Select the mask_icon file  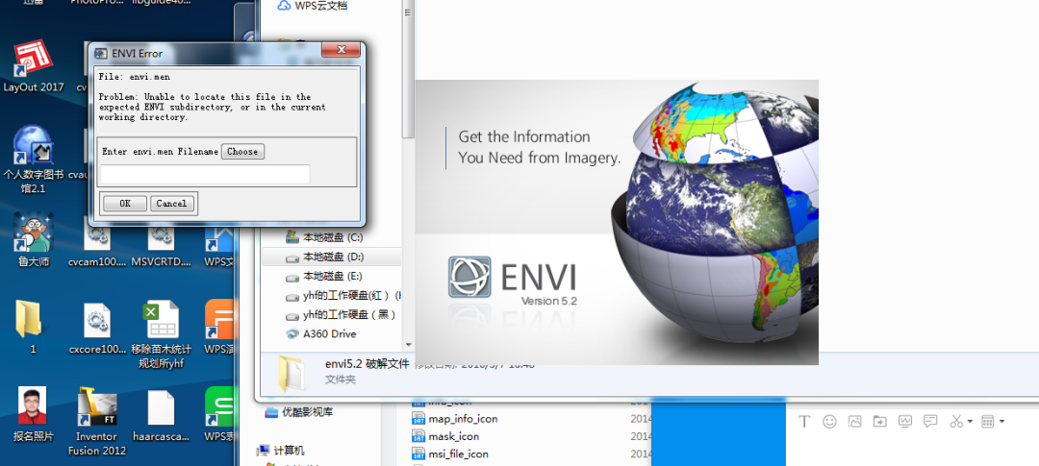pyautogui.click(x=445, y=436)
